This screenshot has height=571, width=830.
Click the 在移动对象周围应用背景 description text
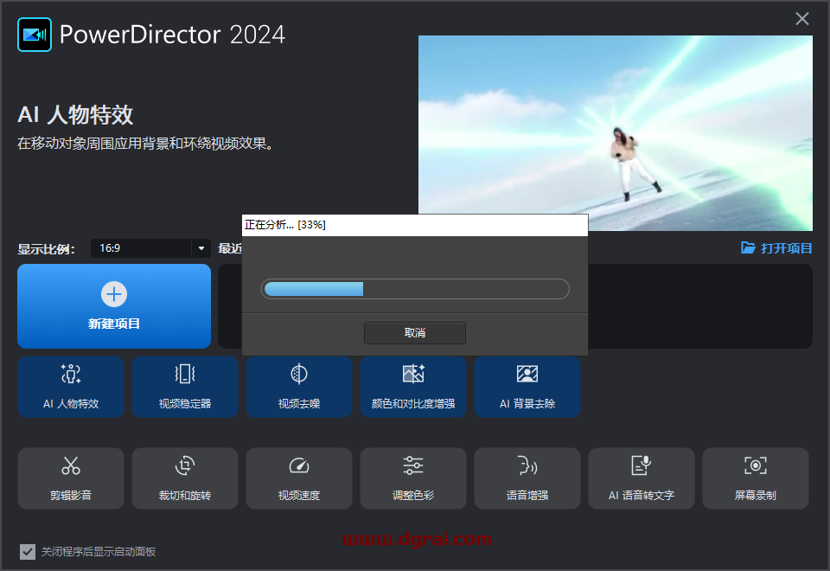[x=145, y=143]
